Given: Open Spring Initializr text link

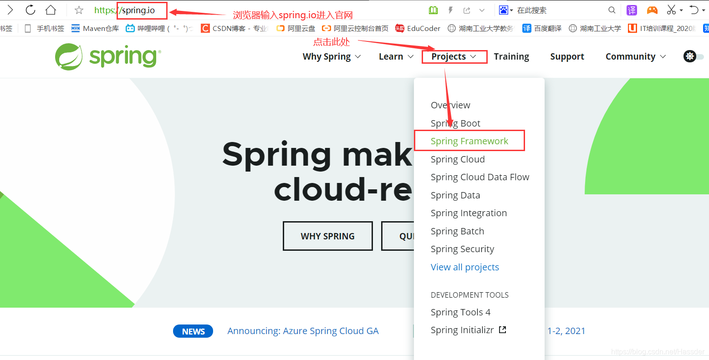Looking at the screenshot, I should point(462,330).
